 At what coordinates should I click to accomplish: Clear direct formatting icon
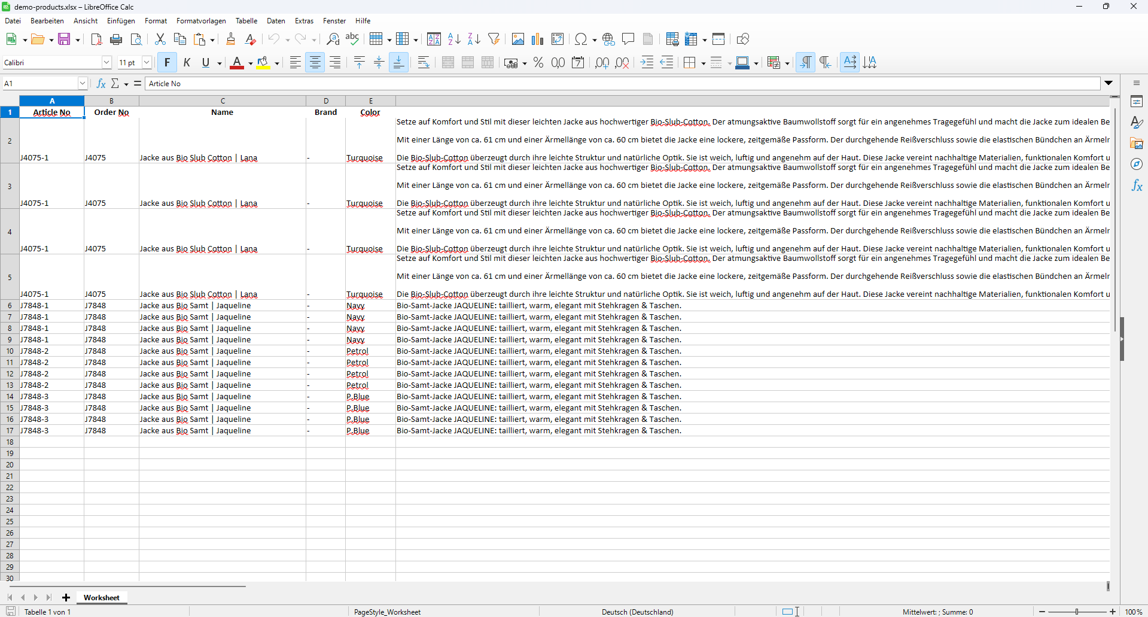pyautogui.click(x=250, y=39)
